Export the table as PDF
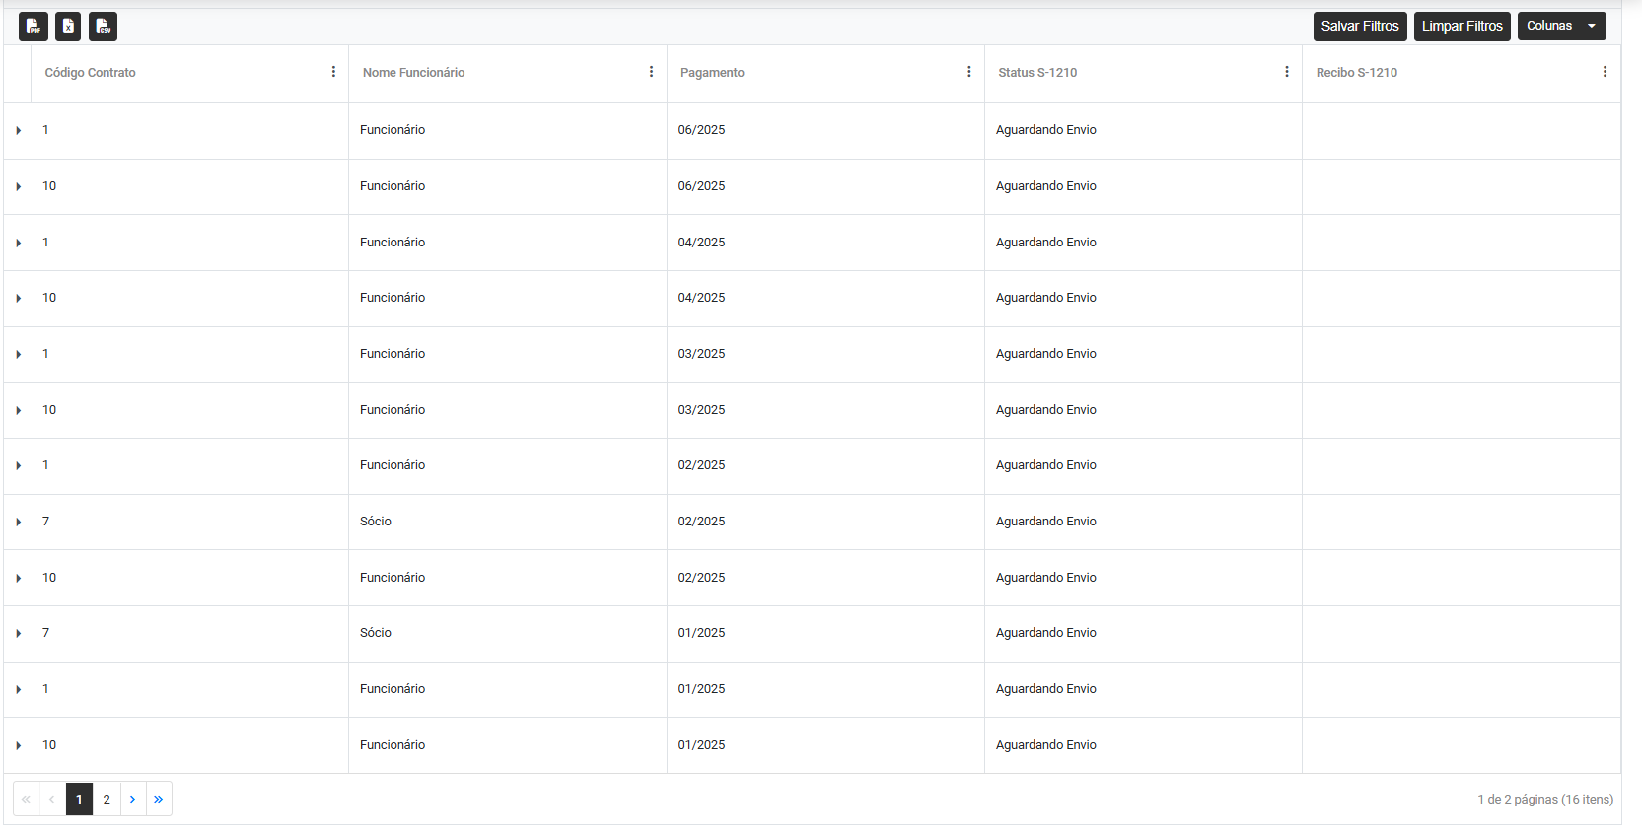 (33, 27)
